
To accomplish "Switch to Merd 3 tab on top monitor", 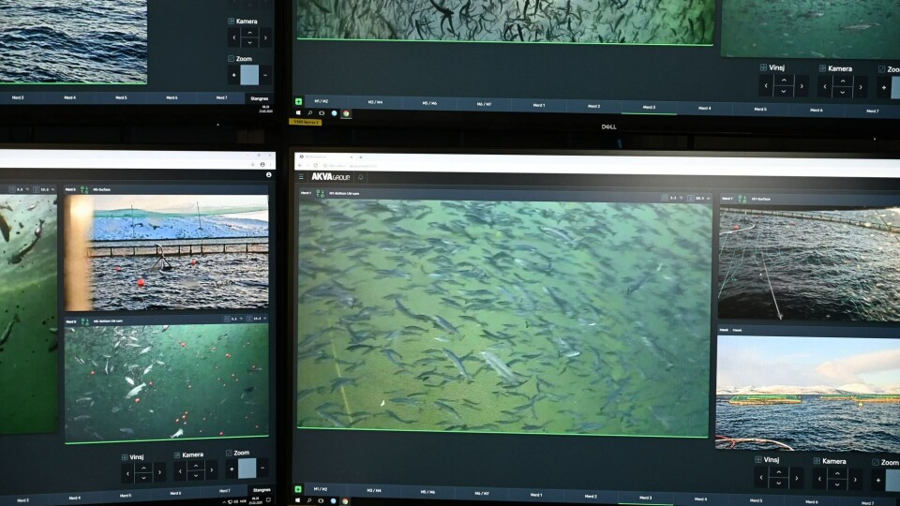I will [x=649, y=107].
